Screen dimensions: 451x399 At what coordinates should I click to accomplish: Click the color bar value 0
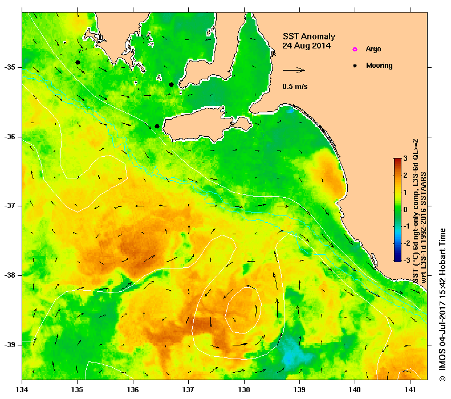pos(405,209)
